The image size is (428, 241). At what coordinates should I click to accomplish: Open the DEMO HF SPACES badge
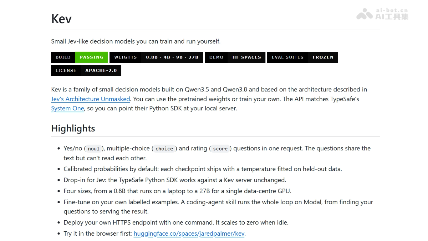tap(235, 57)
